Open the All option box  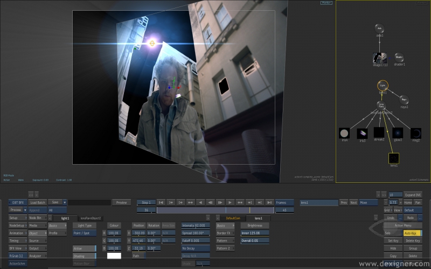point(57,210)
